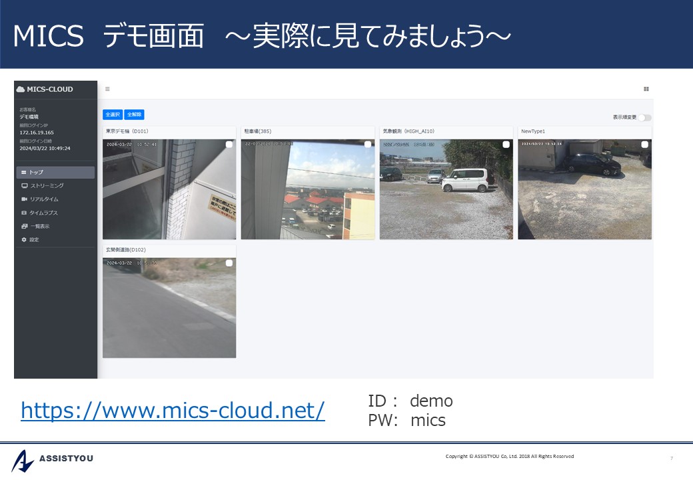The height and width of the screenshot is (480, 693).
Task: Click the gear icon beside 設定
Action: pos(24,240)
